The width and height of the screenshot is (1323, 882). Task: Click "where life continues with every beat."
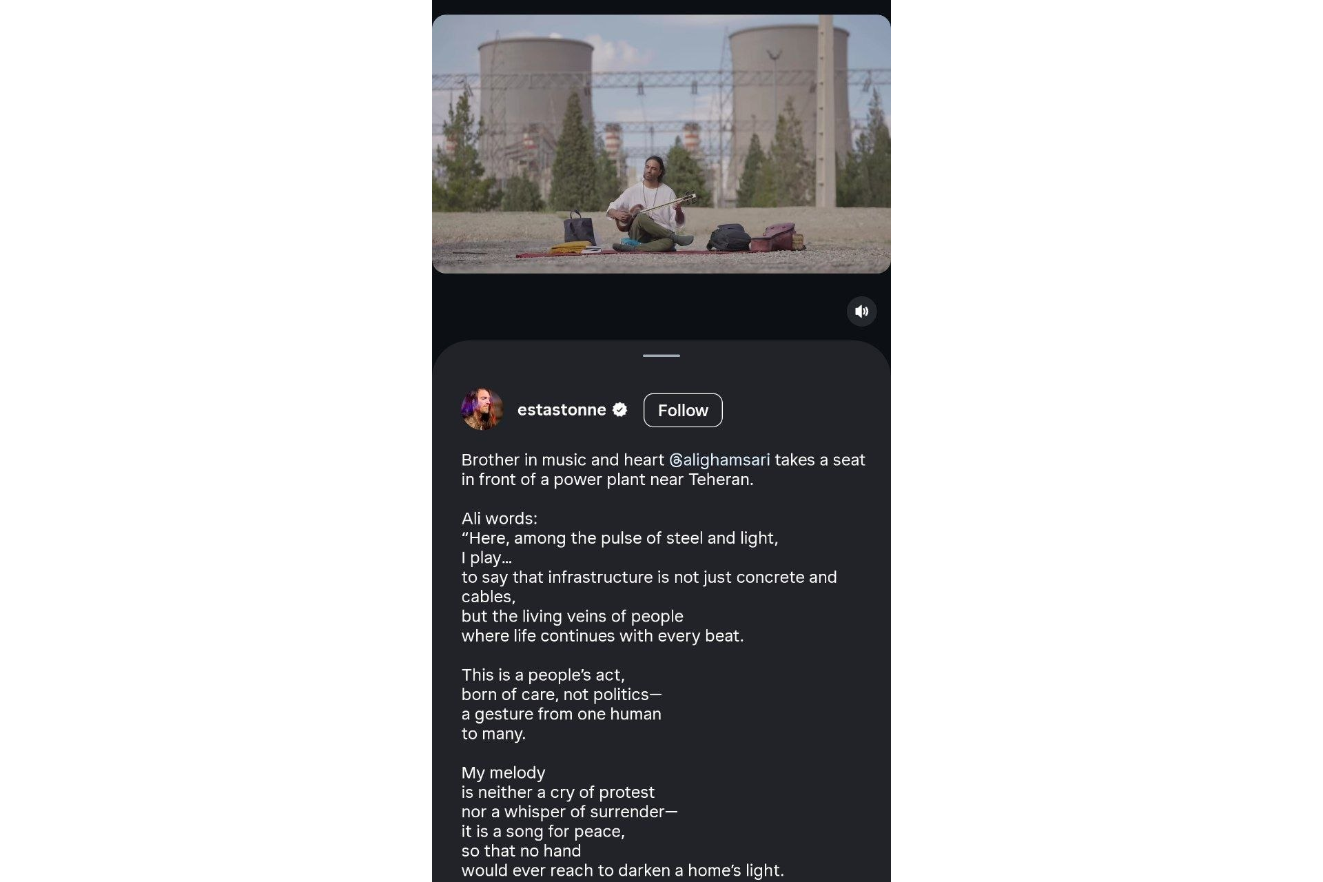[603, 635]
